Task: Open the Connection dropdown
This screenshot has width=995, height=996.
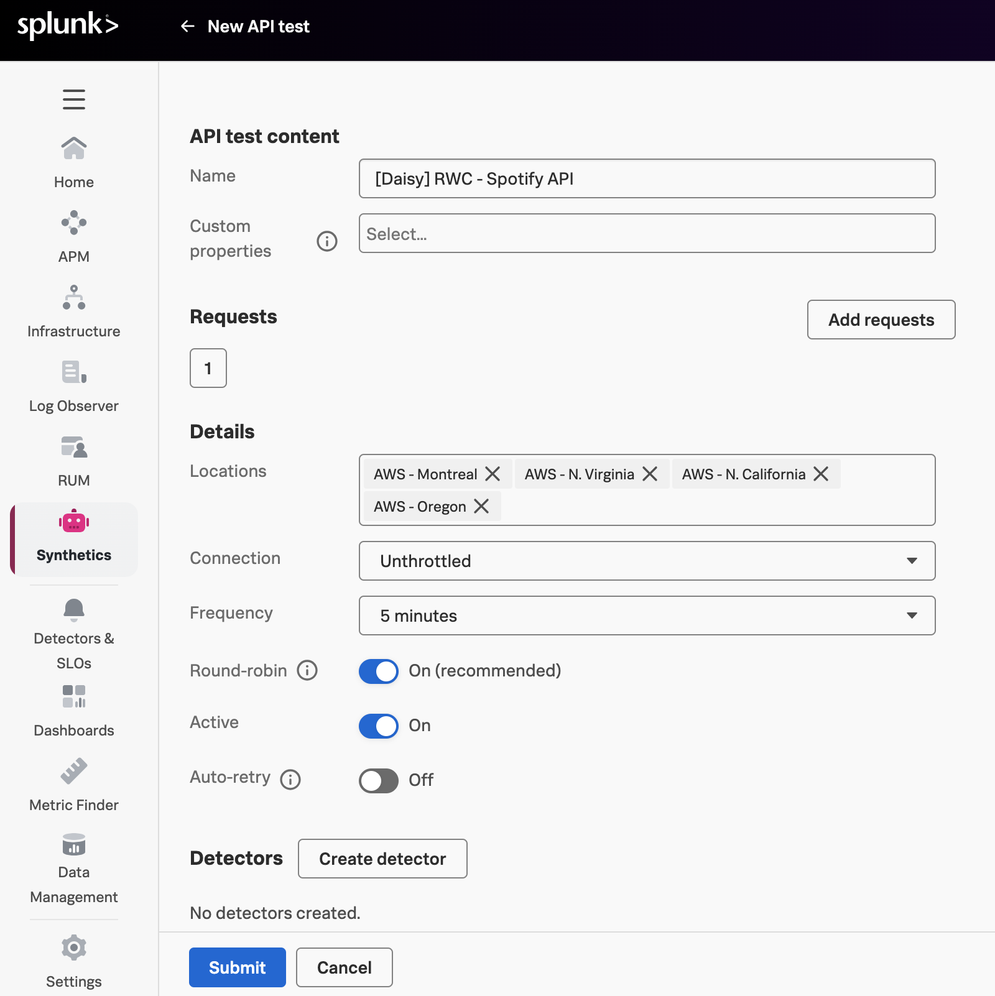Action: click(647, 561)
